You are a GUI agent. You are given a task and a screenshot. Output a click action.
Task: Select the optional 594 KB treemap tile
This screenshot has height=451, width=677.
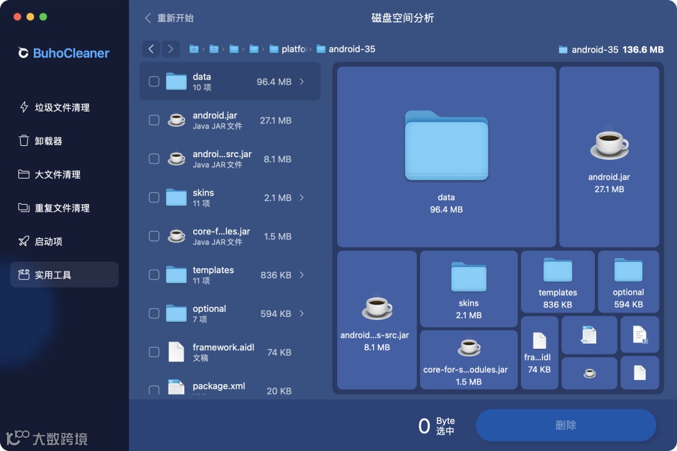[x=629, y=282]
